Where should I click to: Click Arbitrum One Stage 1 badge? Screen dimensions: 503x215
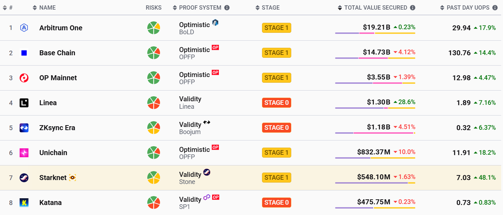point(276,28)
